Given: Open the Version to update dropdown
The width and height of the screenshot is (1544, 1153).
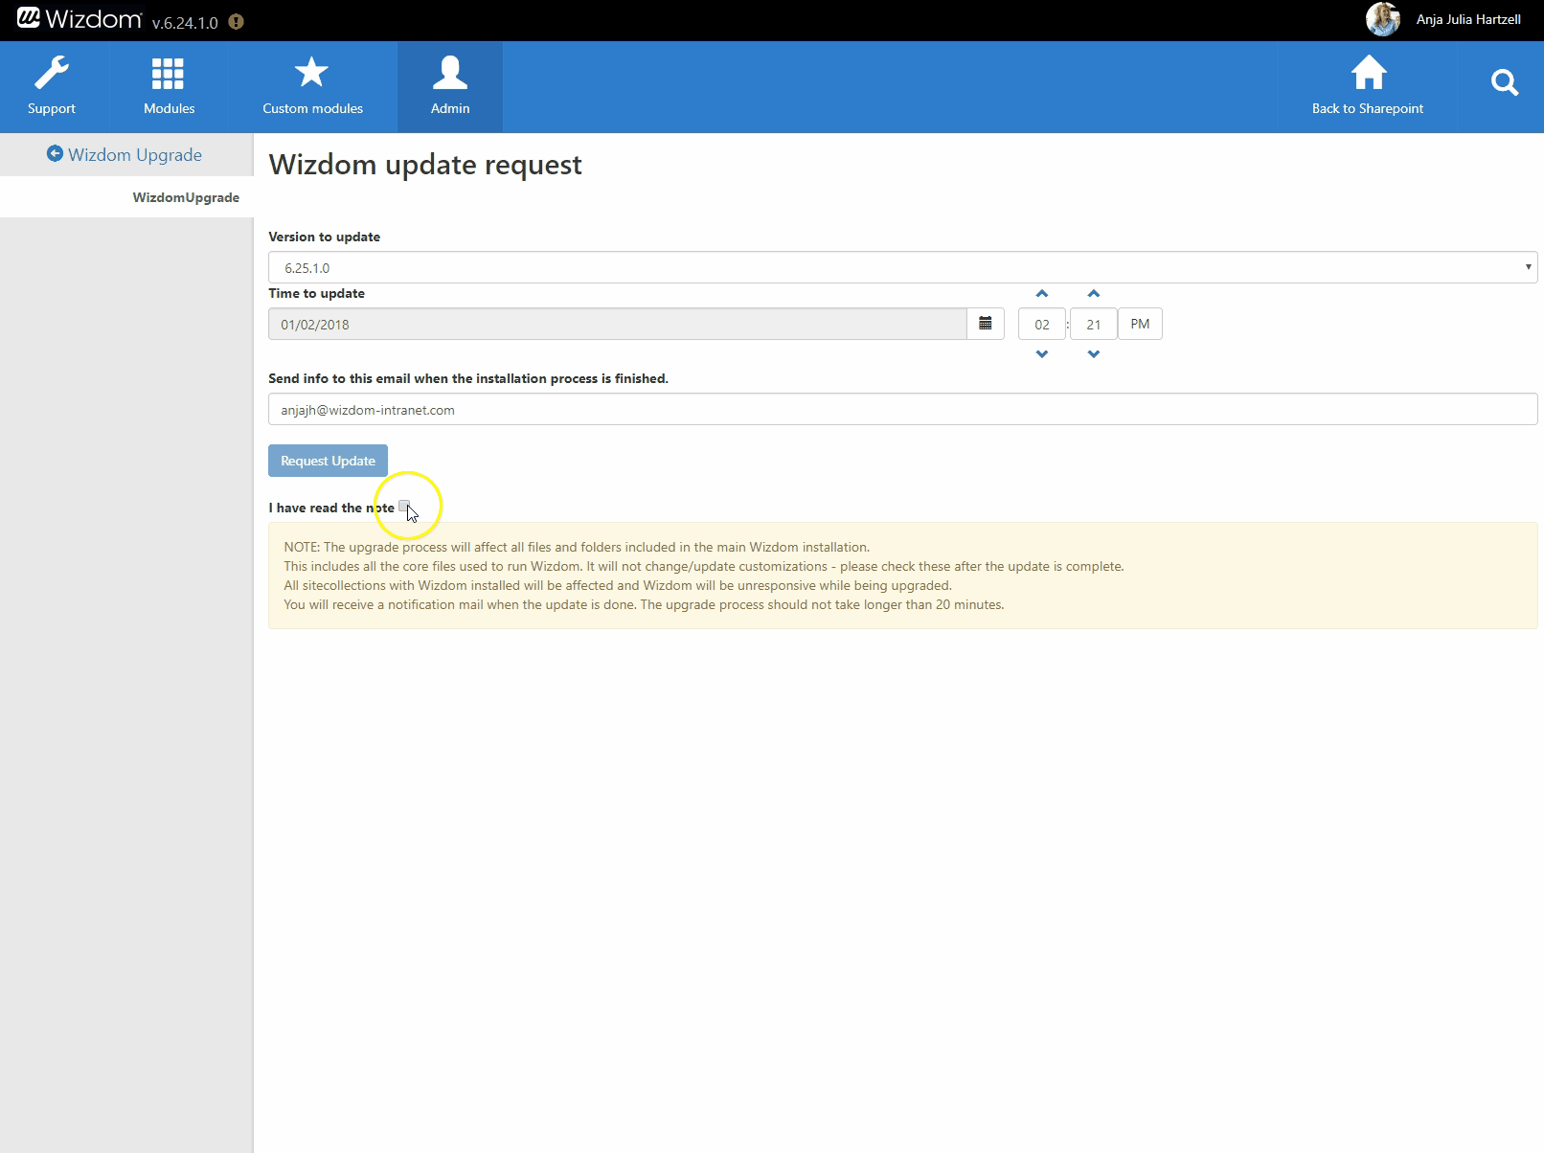Looking at the screenshot, I should click(x=902, y=267).
